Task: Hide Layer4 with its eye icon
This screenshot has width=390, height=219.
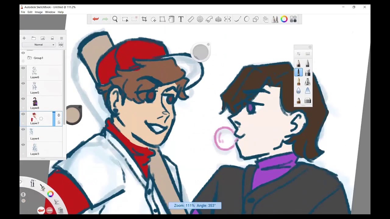Action: [x=23, y=129]
